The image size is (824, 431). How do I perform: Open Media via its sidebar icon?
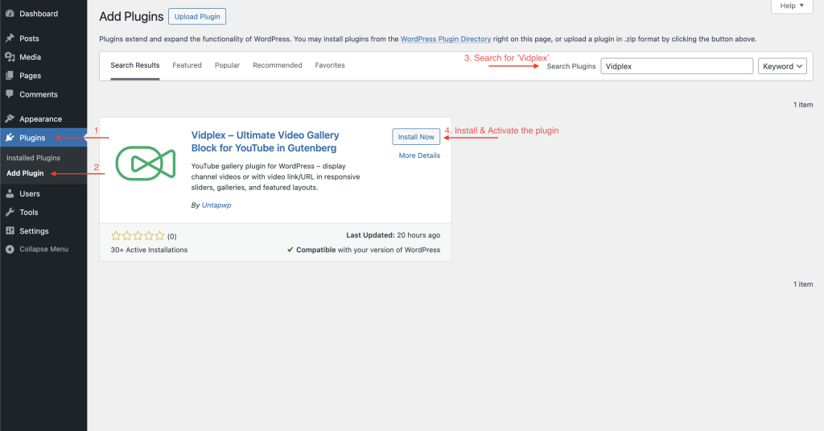pyautogui.click(x=10, y=57)
